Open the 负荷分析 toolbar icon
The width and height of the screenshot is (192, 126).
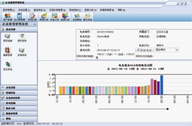pos(54,17)
